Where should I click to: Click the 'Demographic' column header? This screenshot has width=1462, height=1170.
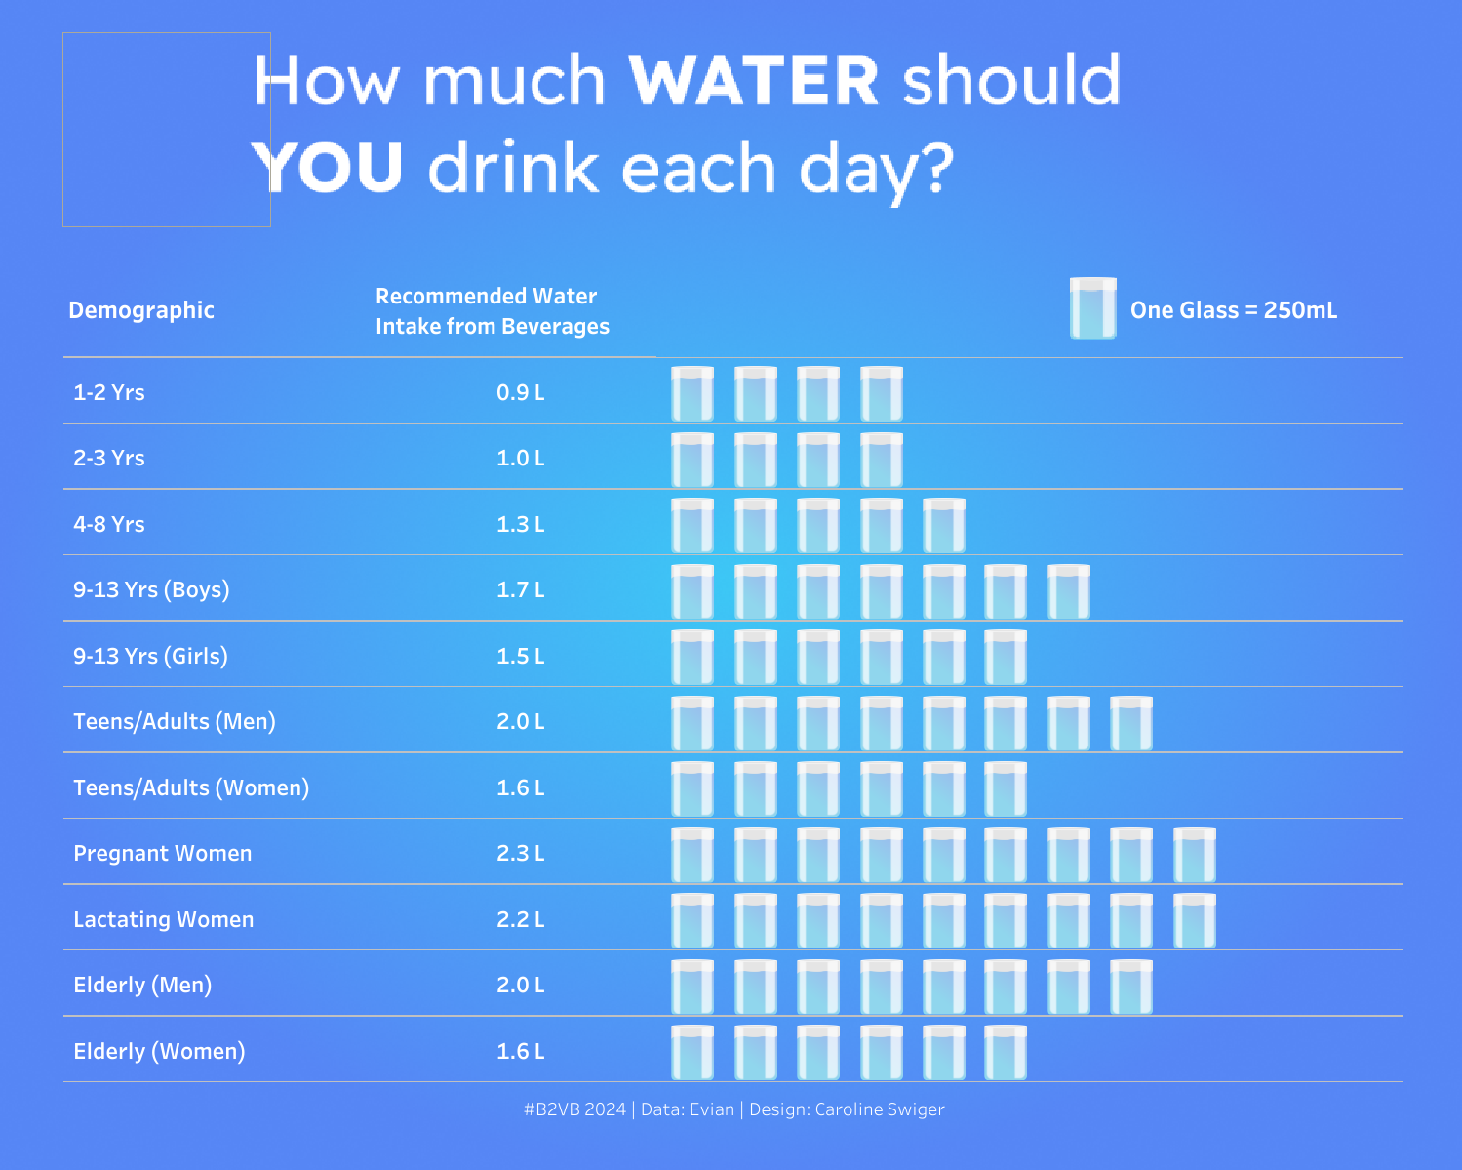click(141, 310)
